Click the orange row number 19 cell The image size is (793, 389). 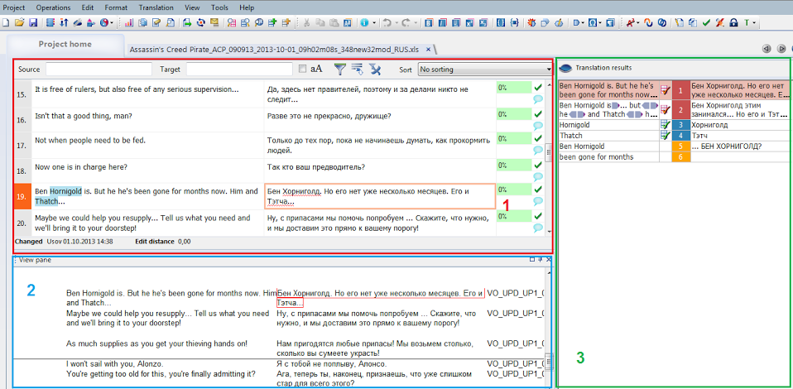(22, 197)
